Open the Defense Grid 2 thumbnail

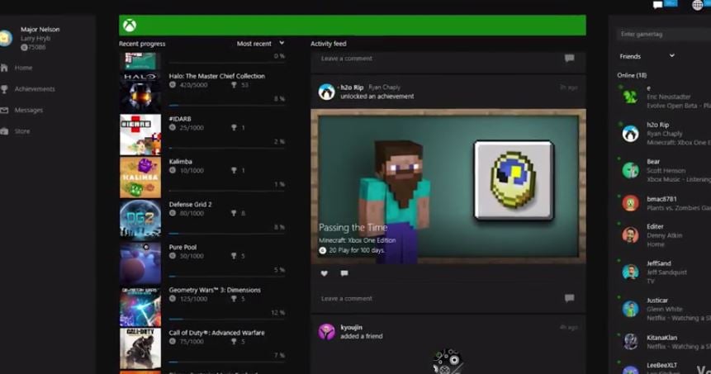[x=140, y=220]
